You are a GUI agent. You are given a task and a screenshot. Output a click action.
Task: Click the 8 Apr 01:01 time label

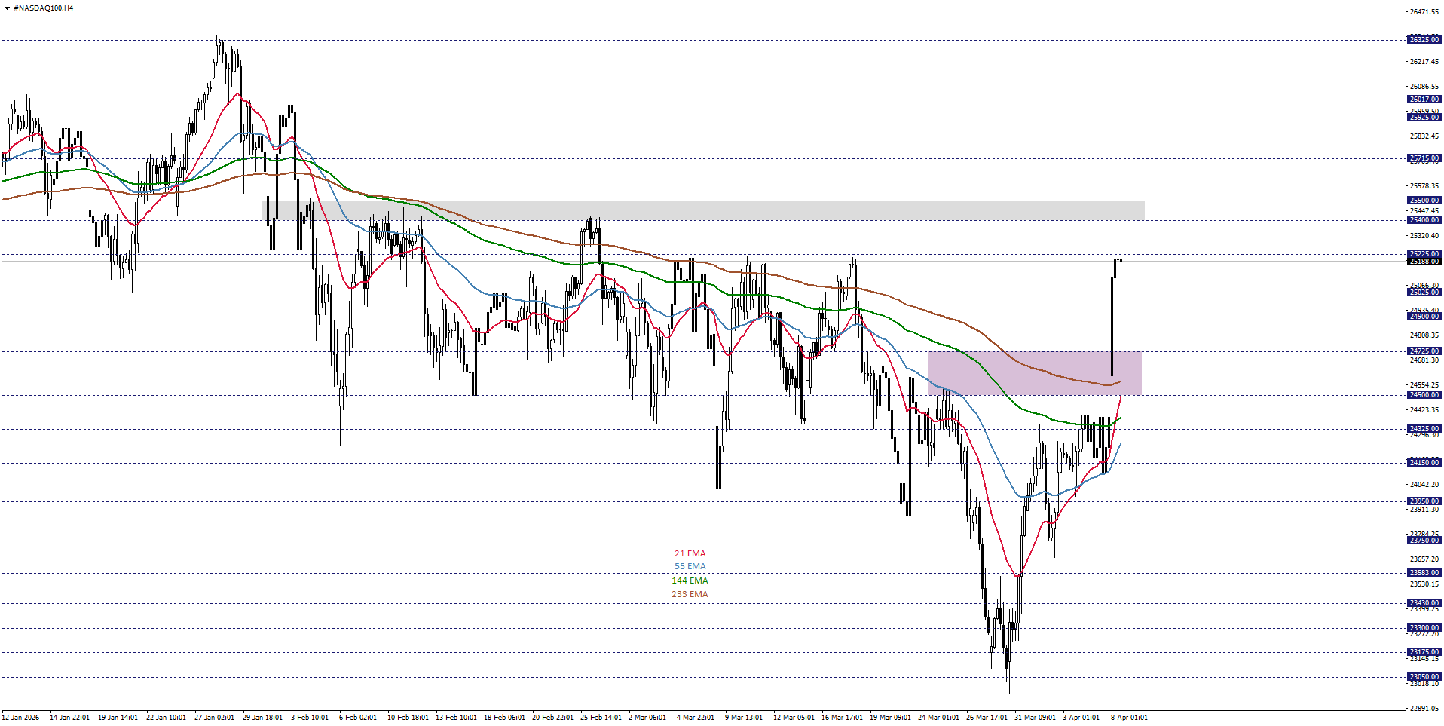tap(1130, 718)
